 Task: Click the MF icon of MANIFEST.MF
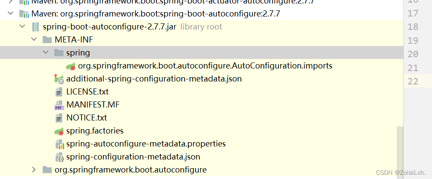click(58, 105)
